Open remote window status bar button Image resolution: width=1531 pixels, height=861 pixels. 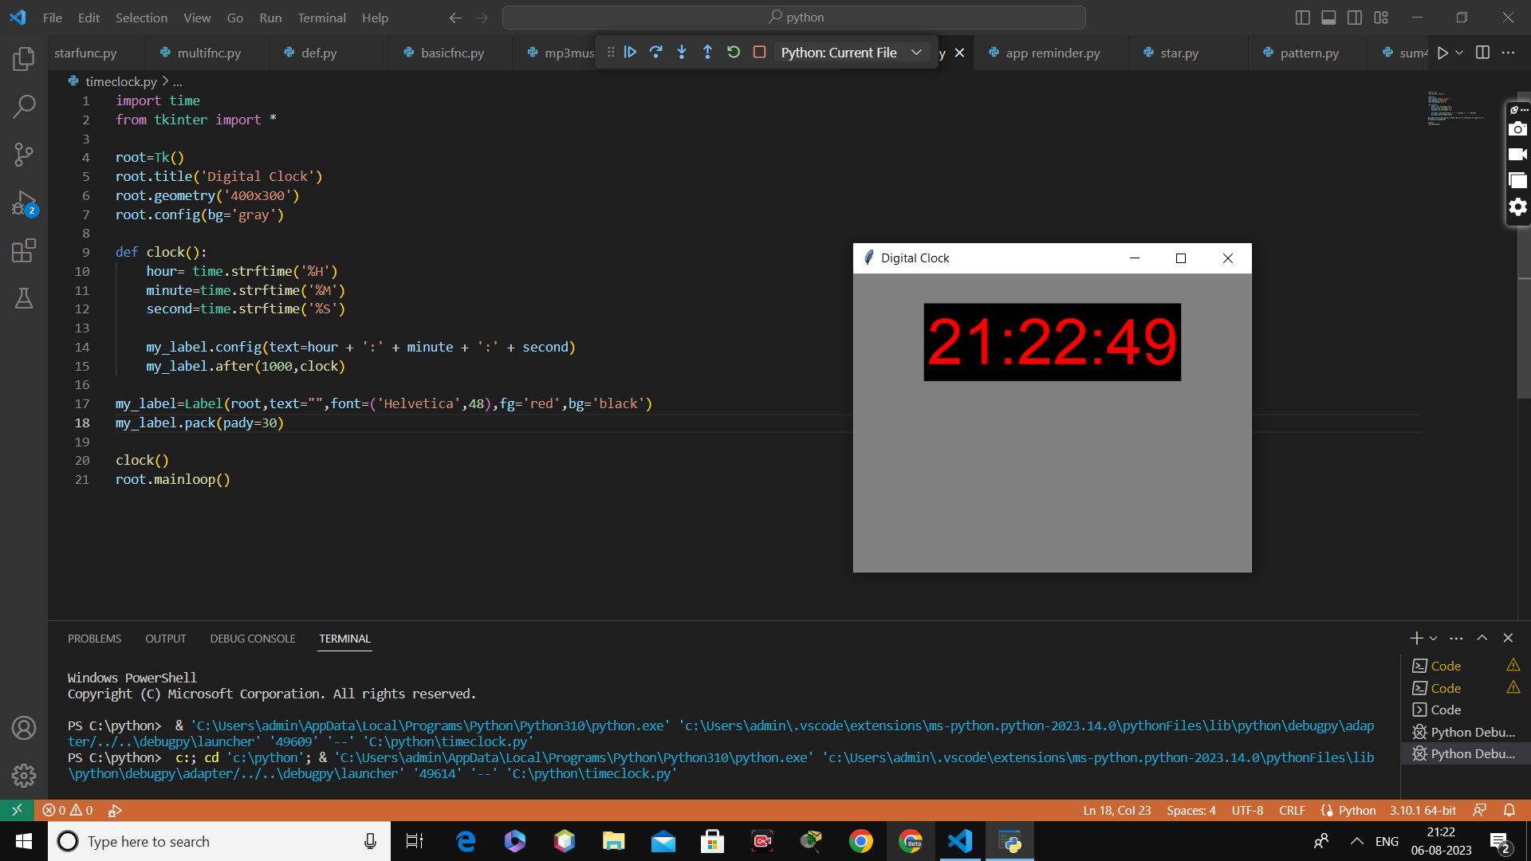17,810
